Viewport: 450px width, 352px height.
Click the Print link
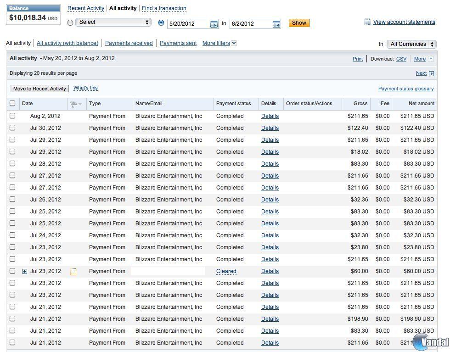pyautogui.click(x=358, y=59)
